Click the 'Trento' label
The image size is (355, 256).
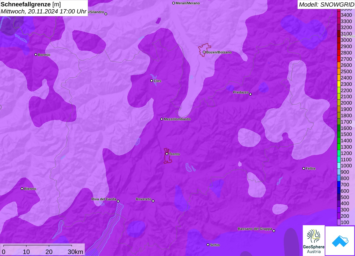coord(174,154)
